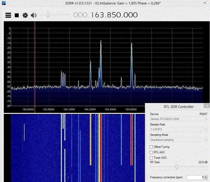
Task: Decrease frequency correction with the down arrow
Action: click(x=206, y=178)
